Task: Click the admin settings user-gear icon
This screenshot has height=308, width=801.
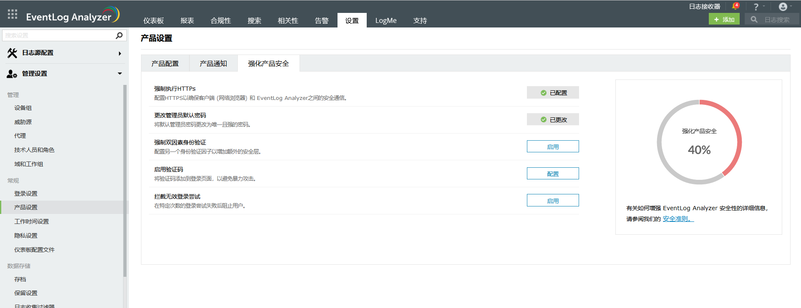Action: tap(12, 74)
